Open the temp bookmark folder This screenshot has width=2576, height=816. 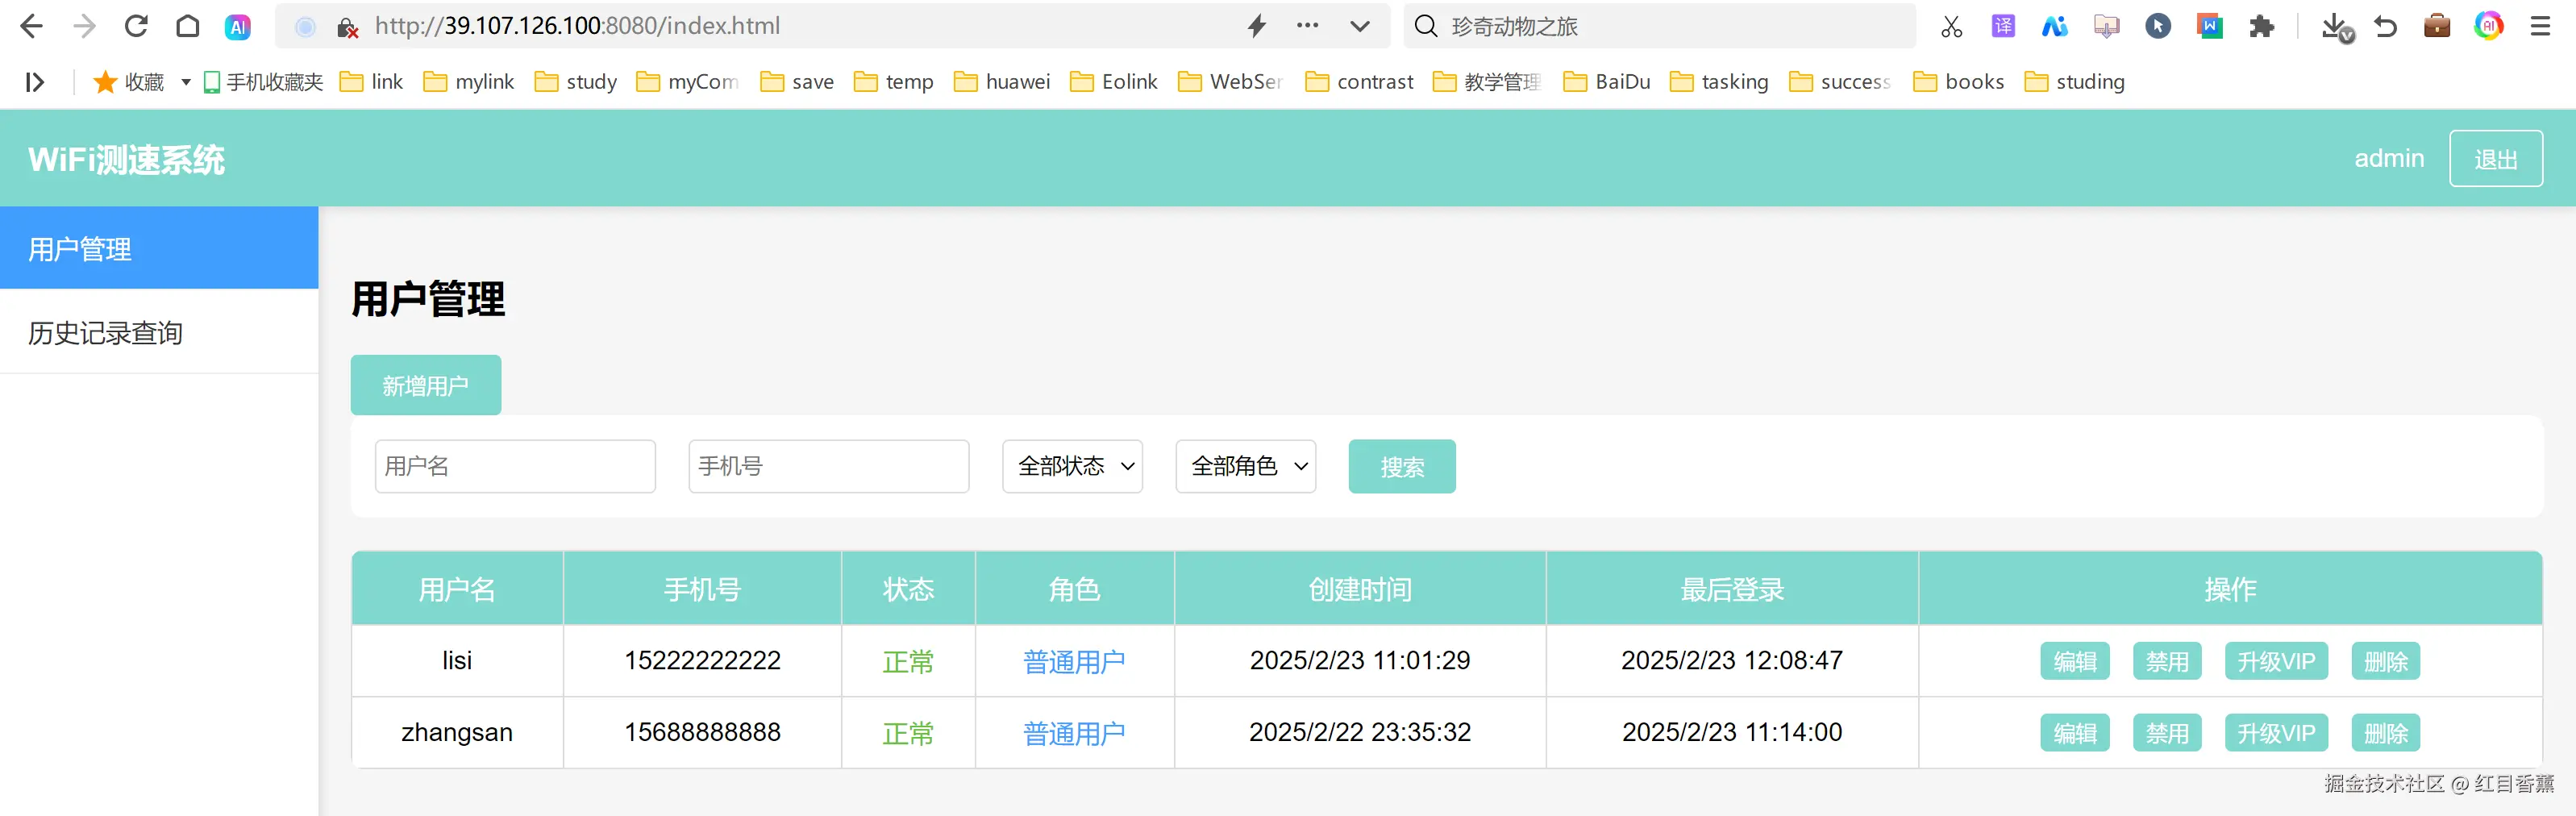tap(894, 82)
